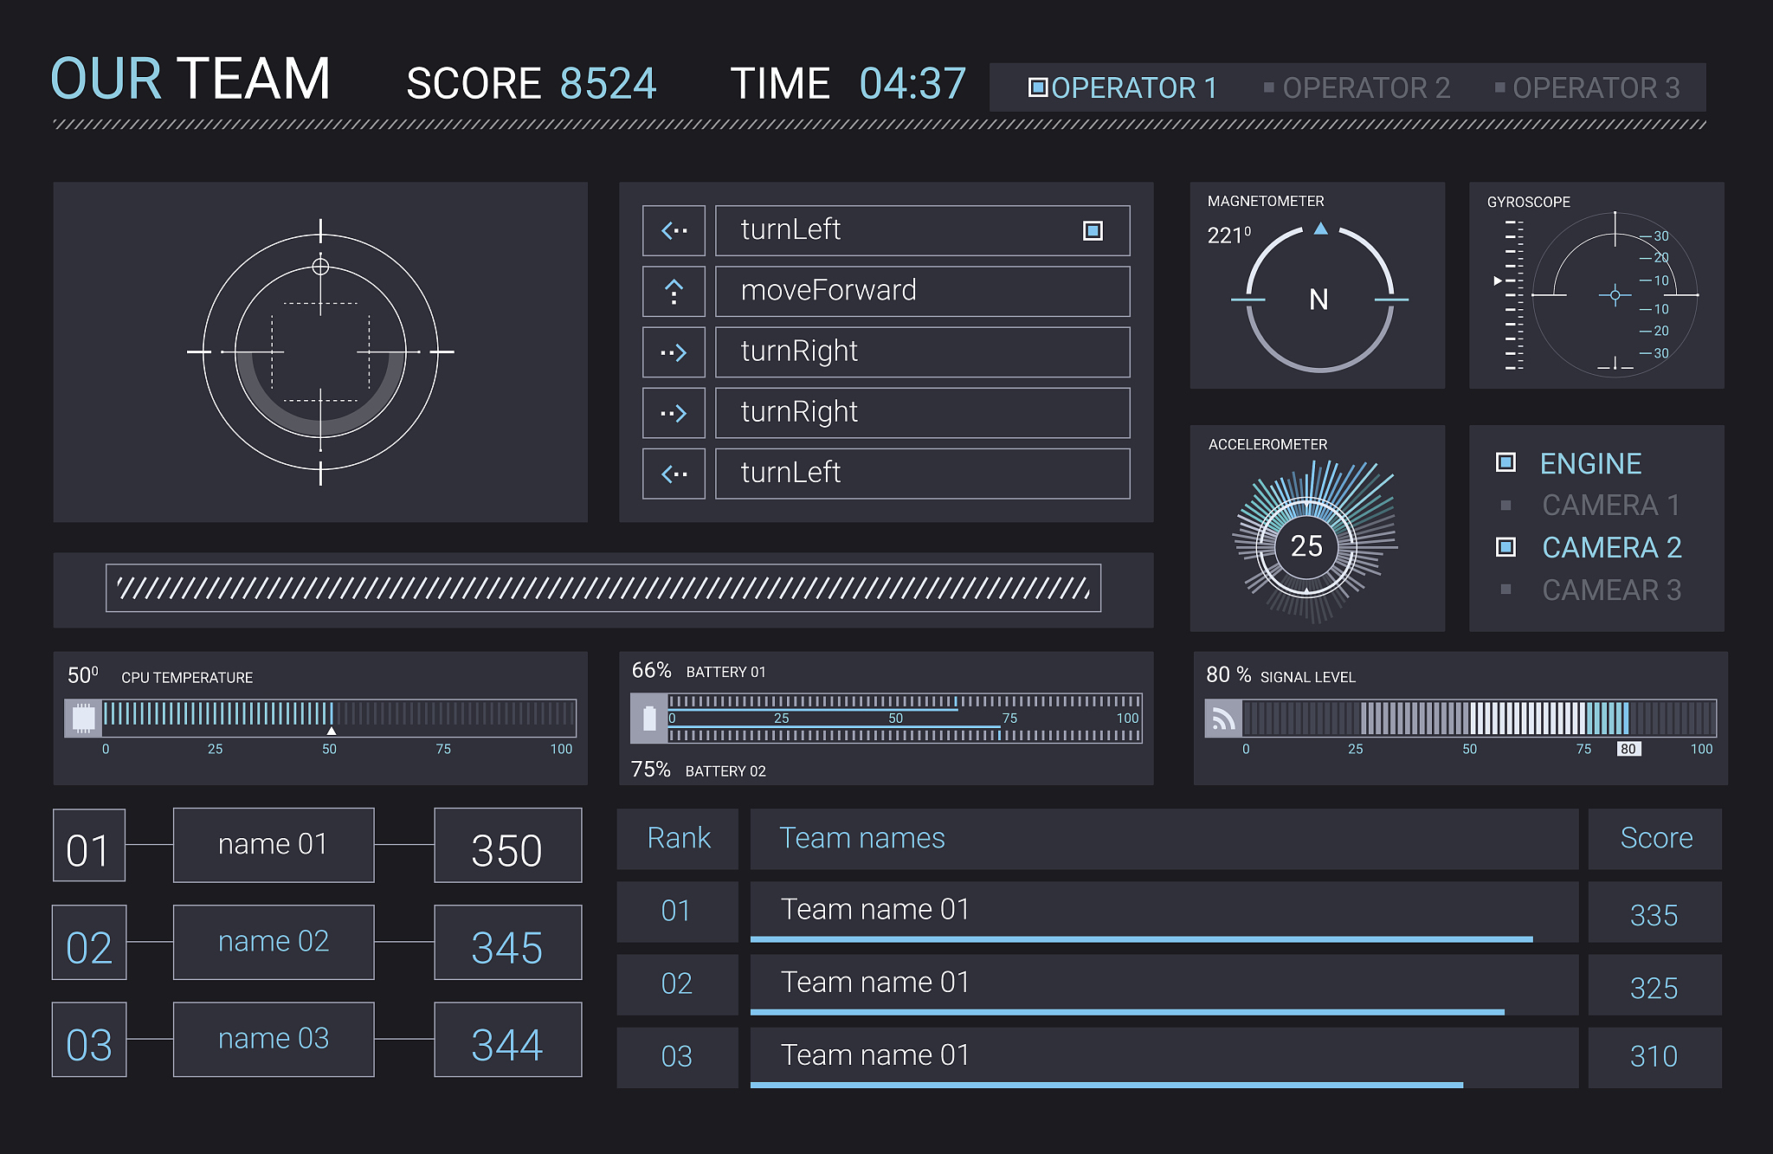Switch to the OPERATOR 2 tab

[x=1357, y=87]
